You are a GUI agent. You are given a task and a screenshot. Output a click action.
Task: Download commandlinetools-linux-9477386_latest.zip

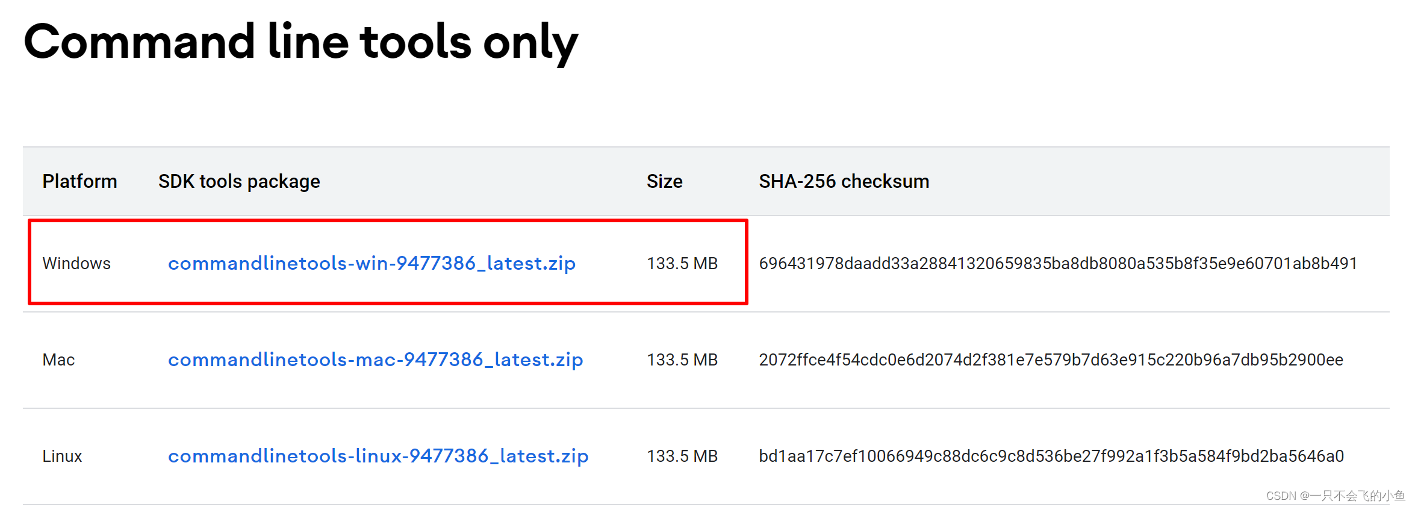pyautogui.click(x=378, y=456)
